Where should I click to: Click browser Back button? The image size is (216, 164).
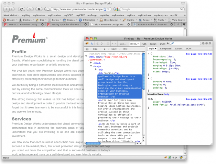6,9
